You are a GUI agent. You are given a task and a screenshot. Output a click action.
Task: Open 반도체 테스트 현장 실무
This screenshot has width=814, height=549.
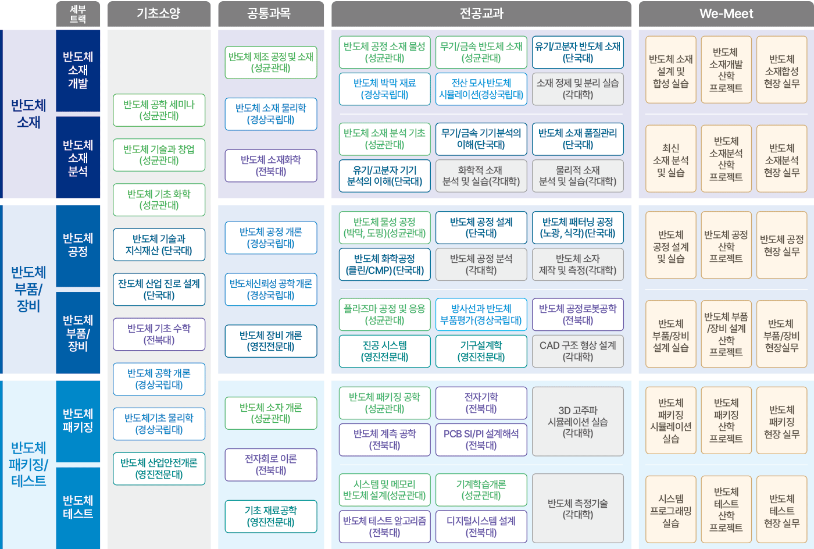pyautogui.click(x=782, y=509)
